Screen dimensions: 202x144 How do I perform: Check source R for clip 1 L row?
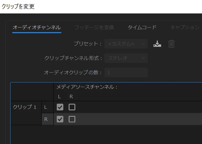(x=72, y=107)
